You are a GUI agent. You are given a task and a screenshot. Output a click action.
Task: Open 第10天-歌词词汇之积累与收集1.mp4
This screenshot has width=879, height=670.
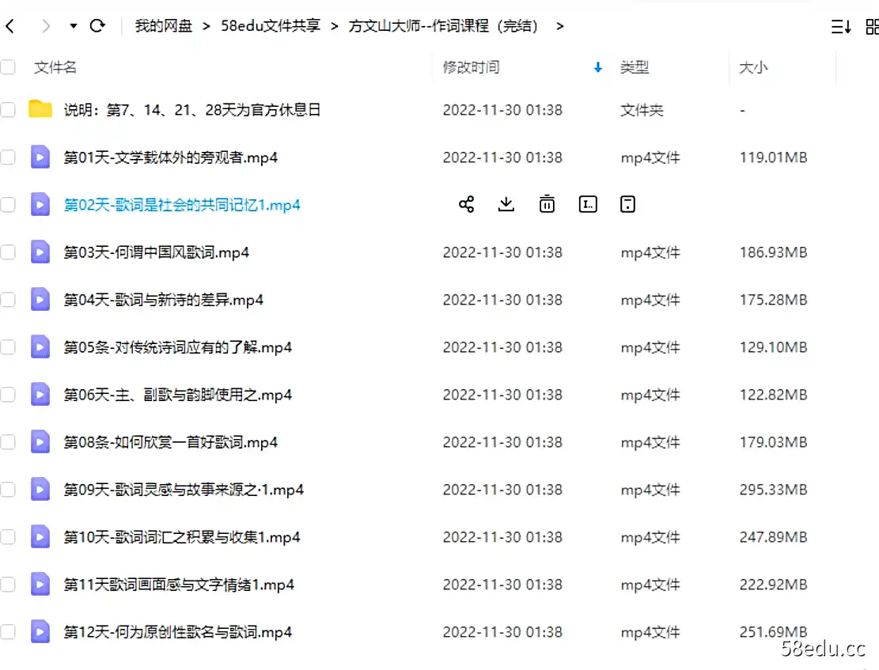click(x=182, y=537)
